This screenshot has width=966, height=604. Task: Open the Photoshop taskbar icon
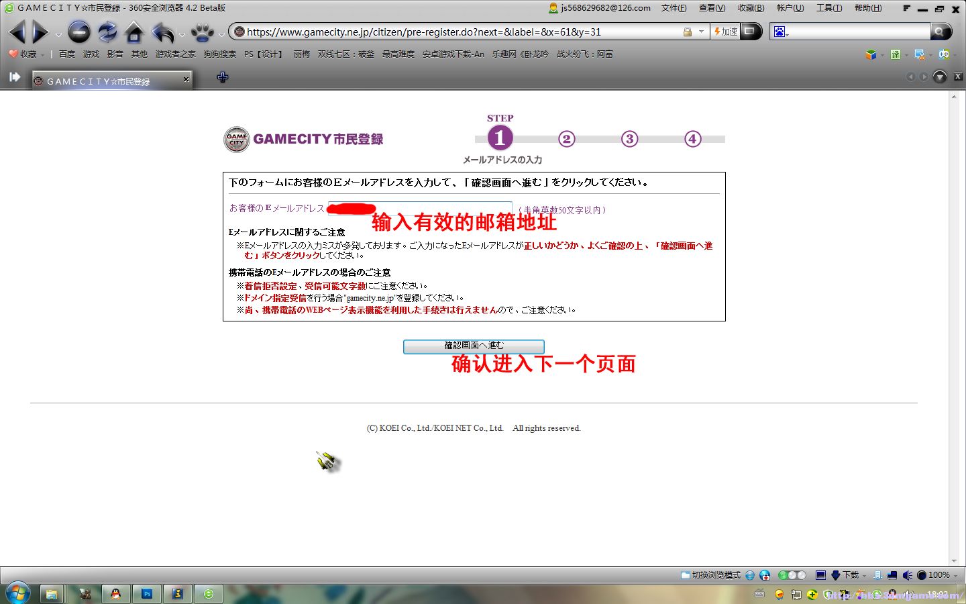pyautogui.click(x=147, y=594)
